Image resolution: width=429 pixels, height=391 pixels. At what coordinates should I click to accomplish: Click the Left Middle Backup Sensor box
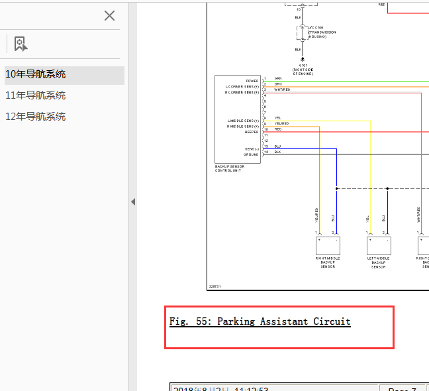tap(379, 246)
